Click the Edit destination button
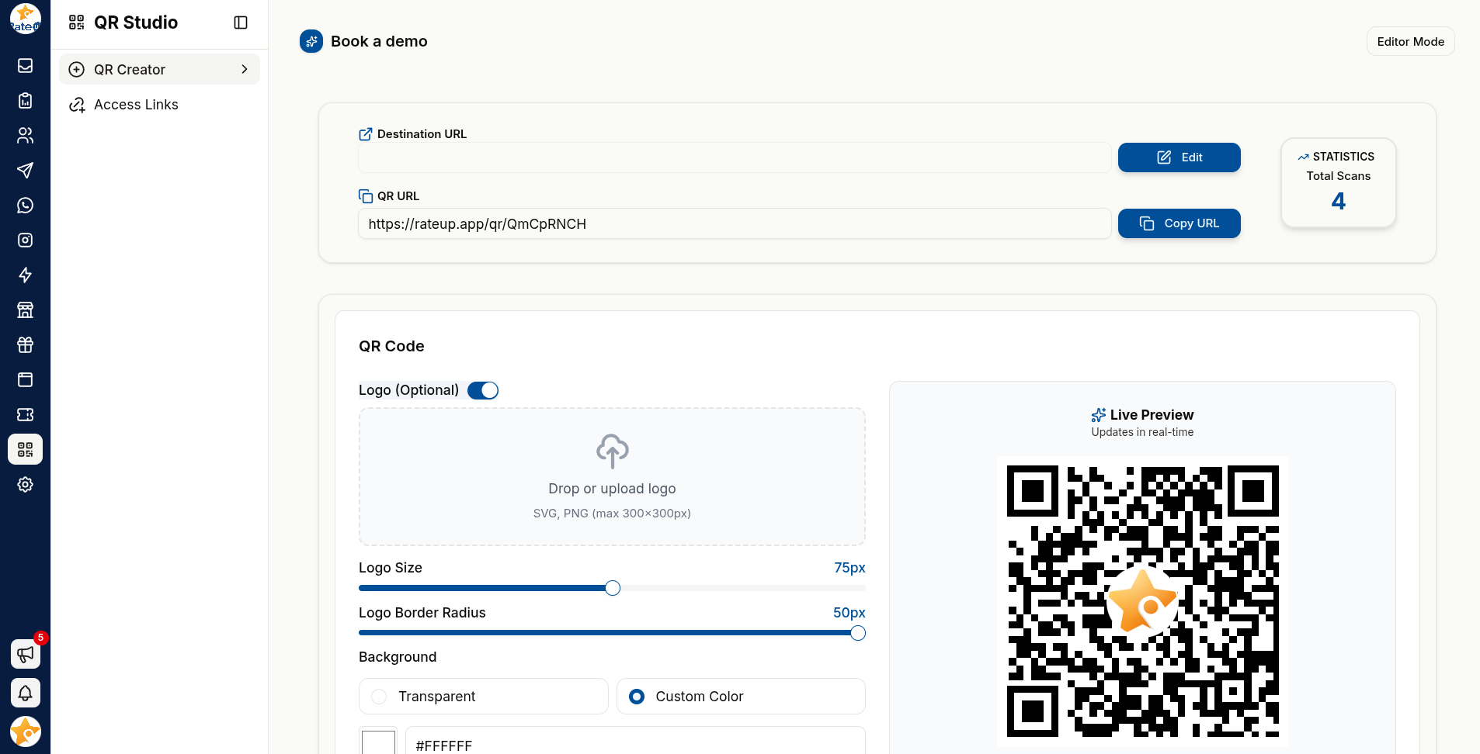Viewport: 1480px width, 754px height. pos(1179,157)
